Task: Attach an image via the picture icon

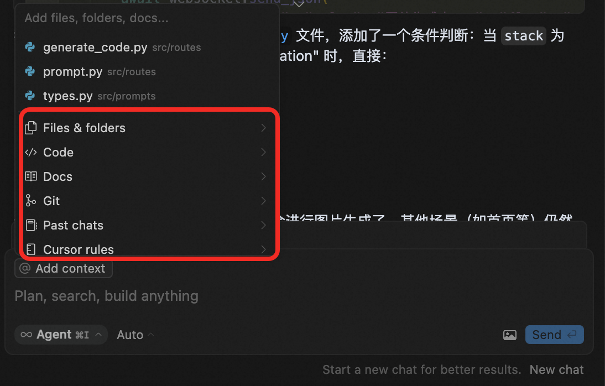Action: [510, 335]
